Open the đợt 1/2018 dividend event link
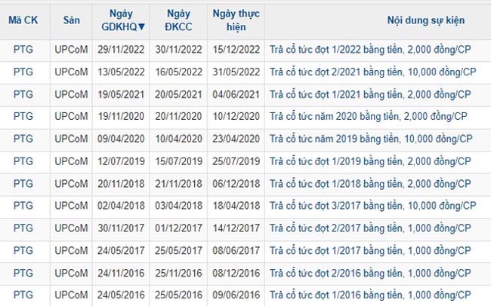491x306 pixels. coord(372,184)
